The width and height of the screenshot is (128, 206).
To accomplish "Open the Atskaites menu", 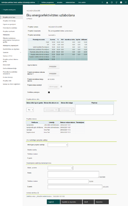I will 60,2.
